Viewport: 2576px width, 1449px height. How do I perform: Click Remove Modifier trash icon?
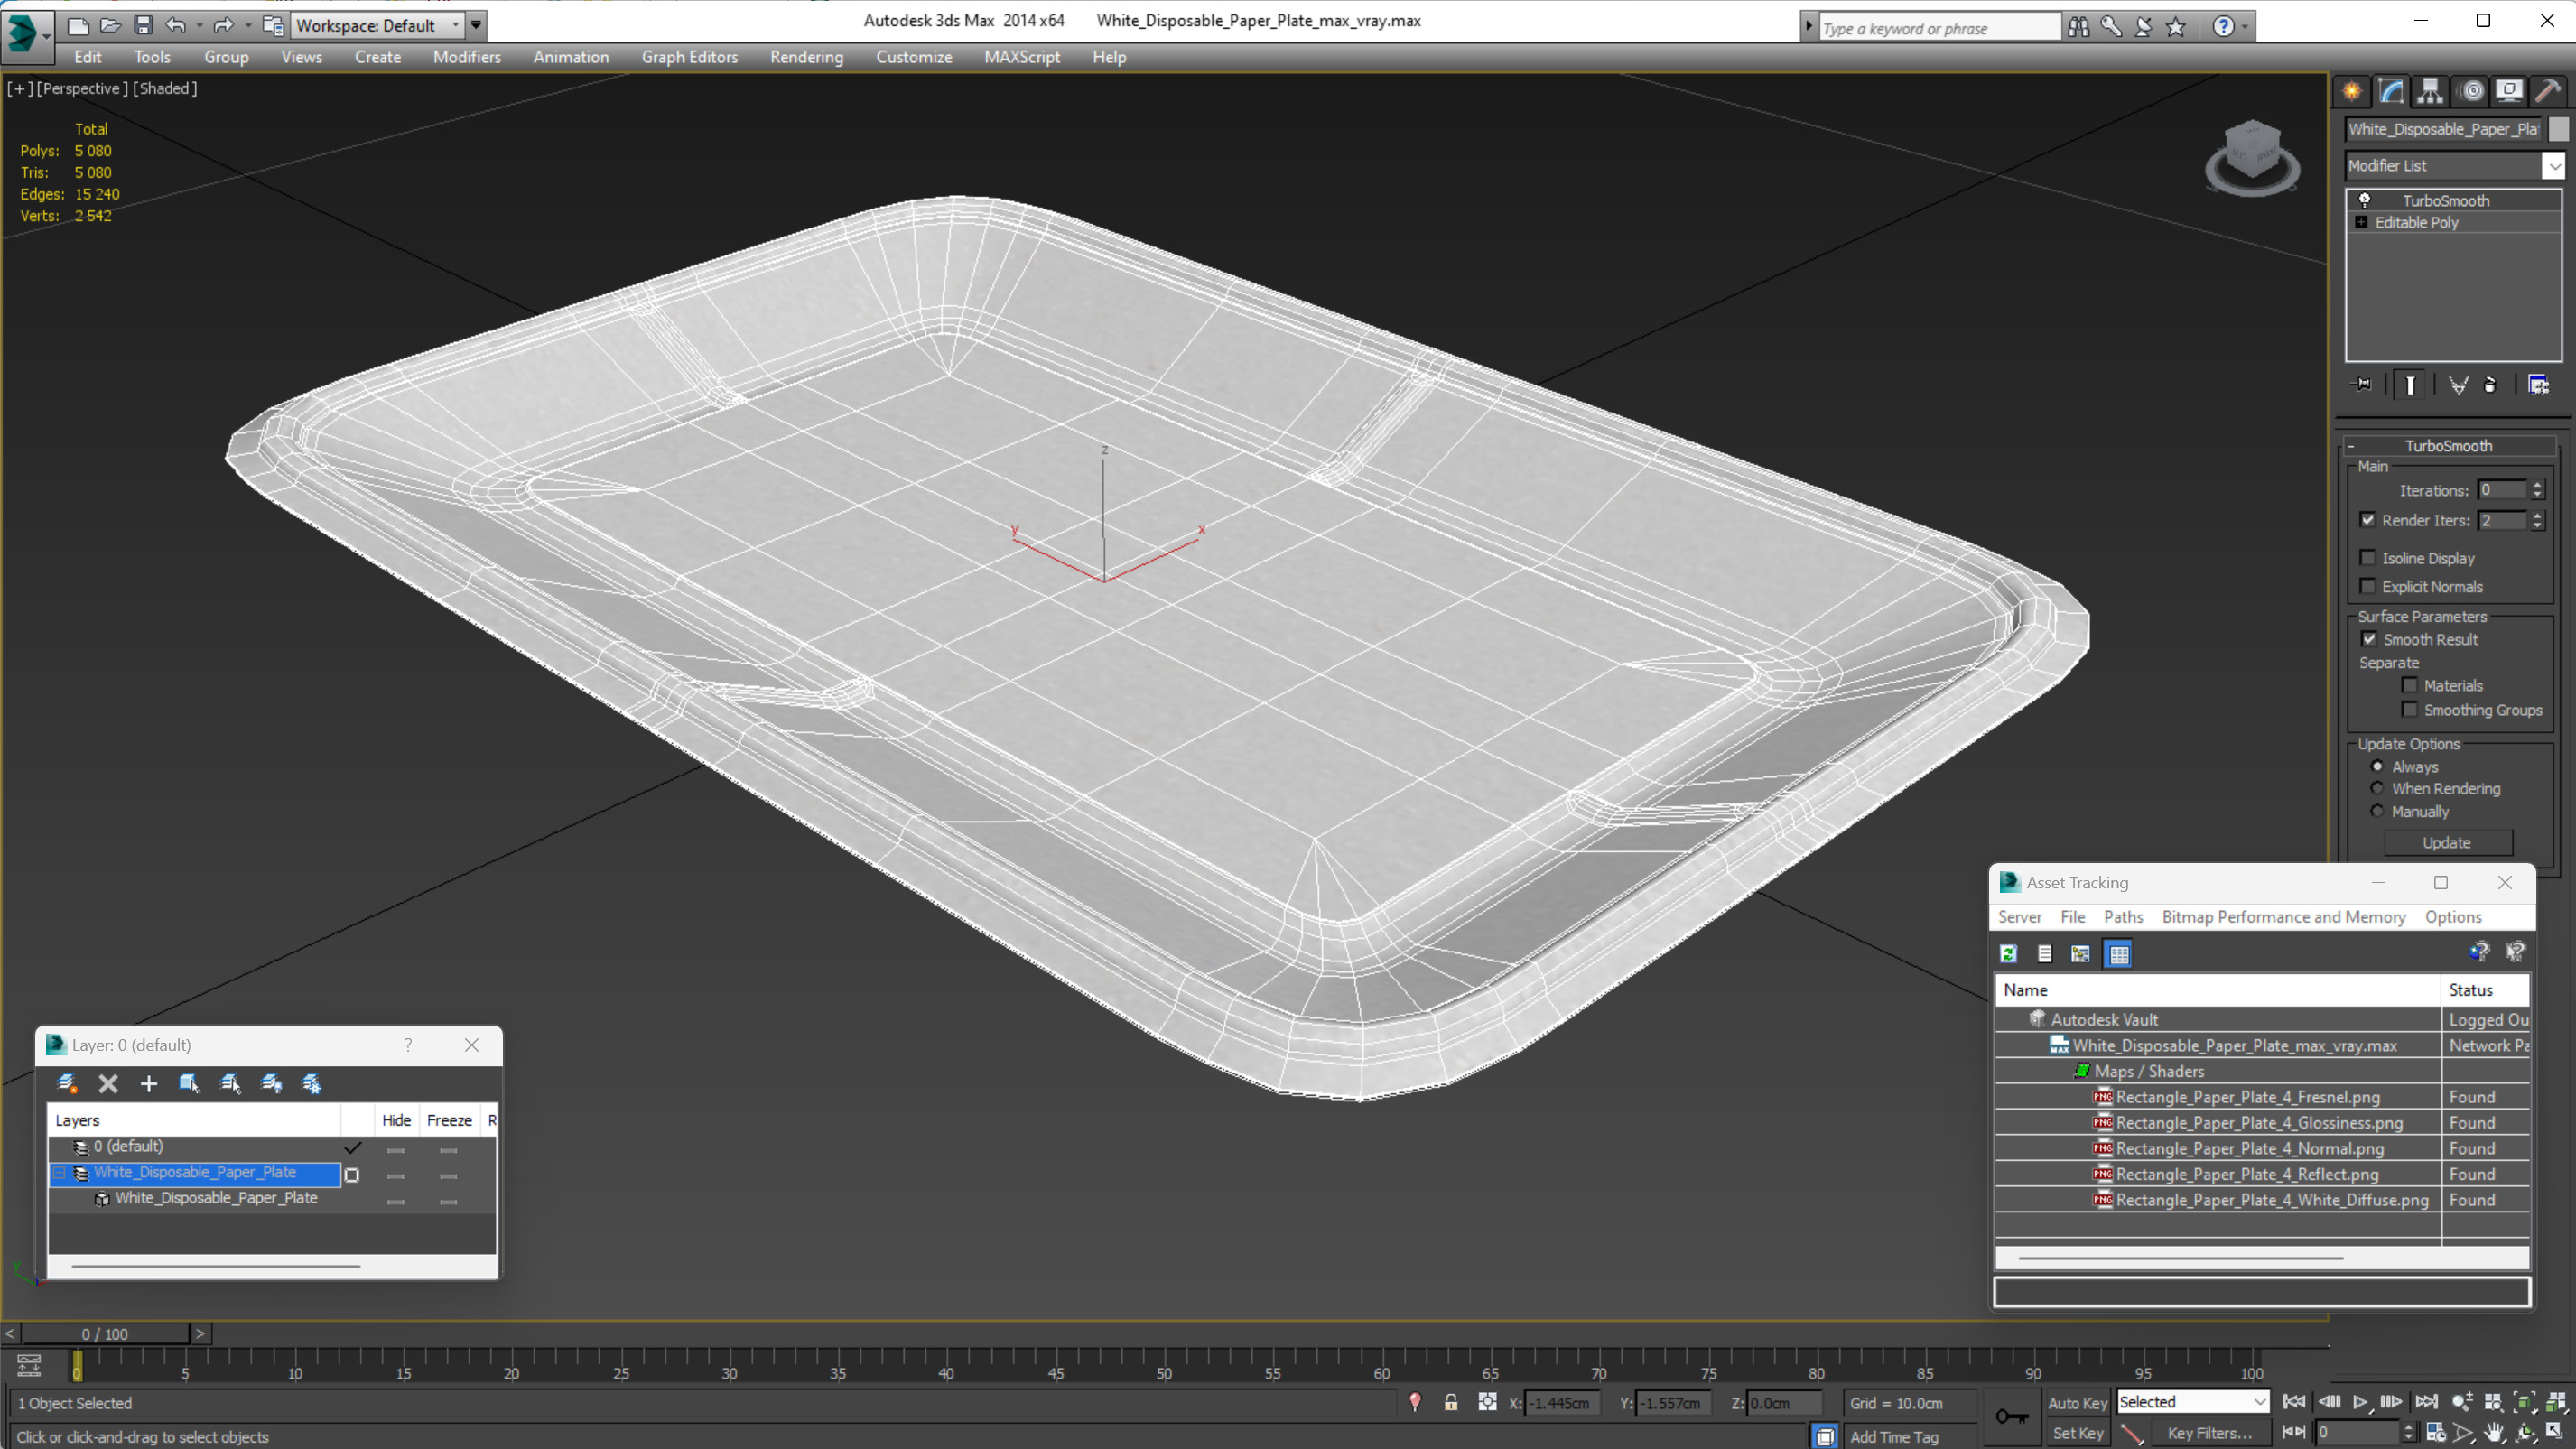[x=2490, y=385]
